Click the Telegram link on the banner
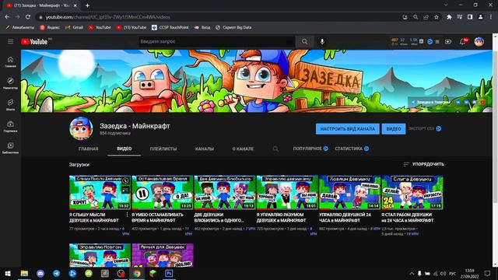This screenshot has width=498, height=280. point(430,102)
